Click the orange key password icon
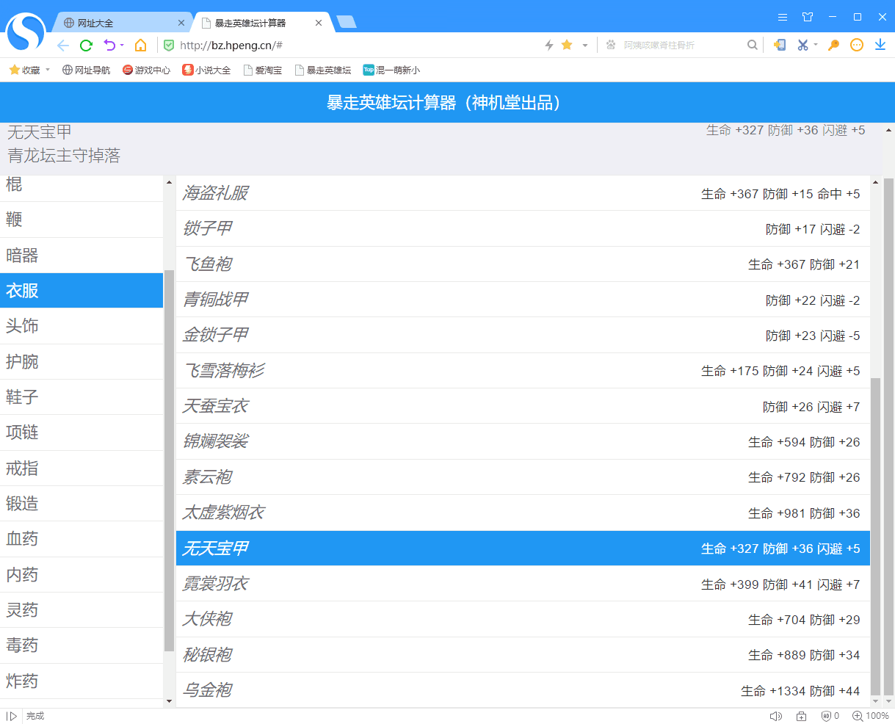Viewport: 895px width, 724px height. (x=833, y=46)
